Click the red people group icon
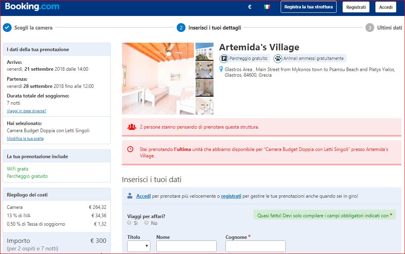405x254 pixels. (x=132, y=127)
